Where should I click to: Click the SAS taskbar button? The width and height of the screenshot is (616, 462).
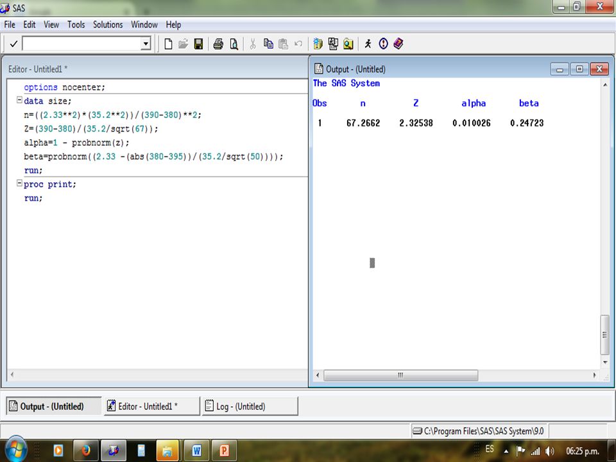click(x=113, y=450)
